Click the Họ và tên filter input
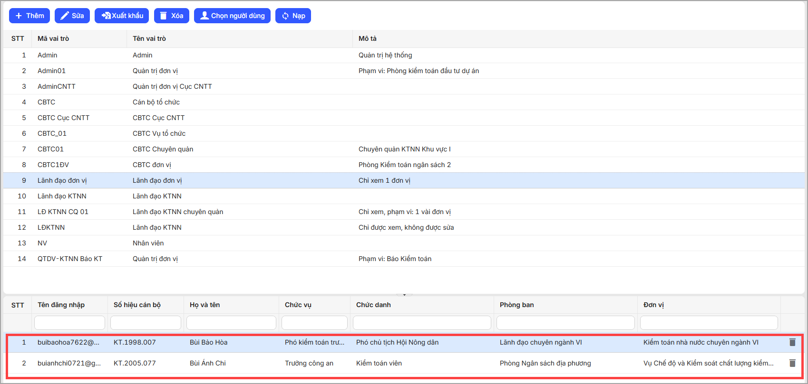 tap(231, 323)
